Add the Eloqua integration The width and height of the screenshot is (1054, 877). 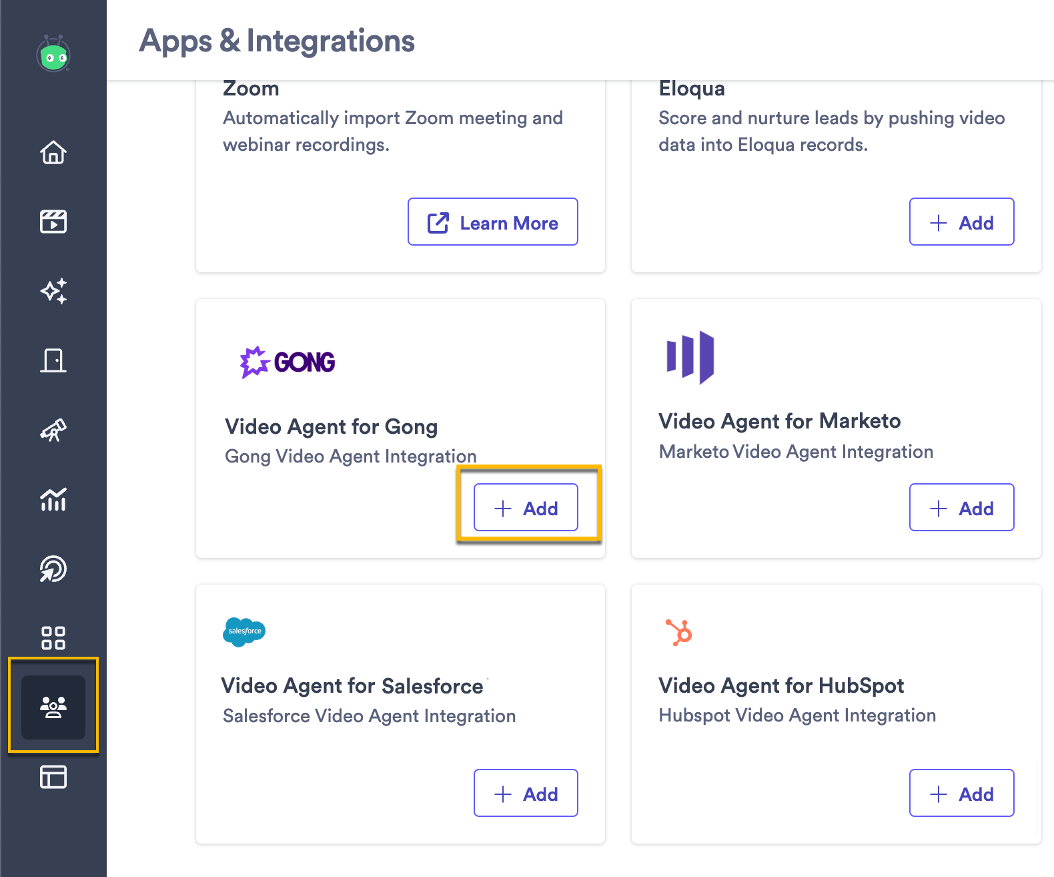pos(962,222)
